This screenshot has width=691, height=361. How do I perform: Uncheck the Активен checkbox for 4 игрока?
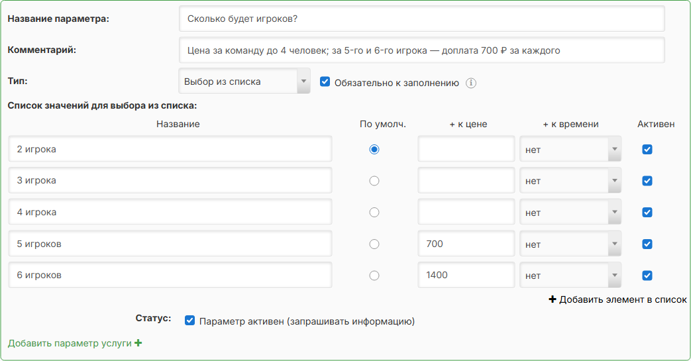click(x=647, y=213)
